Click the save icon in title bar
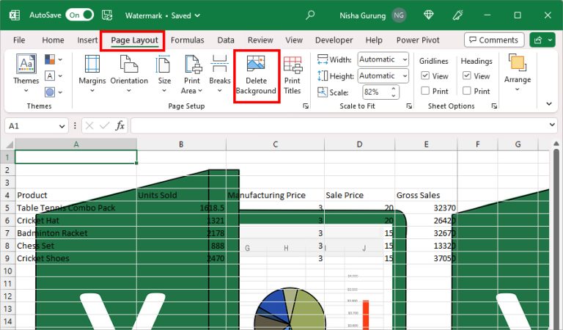The width and height of the screenshot is (563, 330). click(107, 15)
